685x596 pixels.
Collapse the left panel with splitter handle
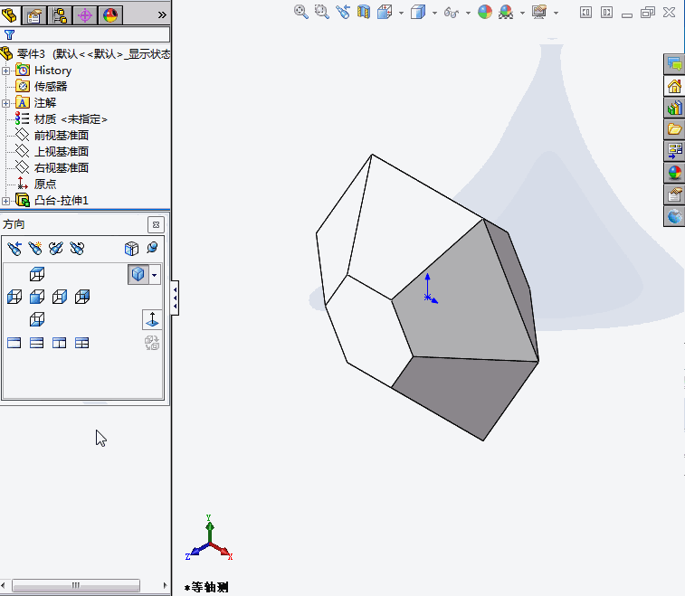pos(175,298)
